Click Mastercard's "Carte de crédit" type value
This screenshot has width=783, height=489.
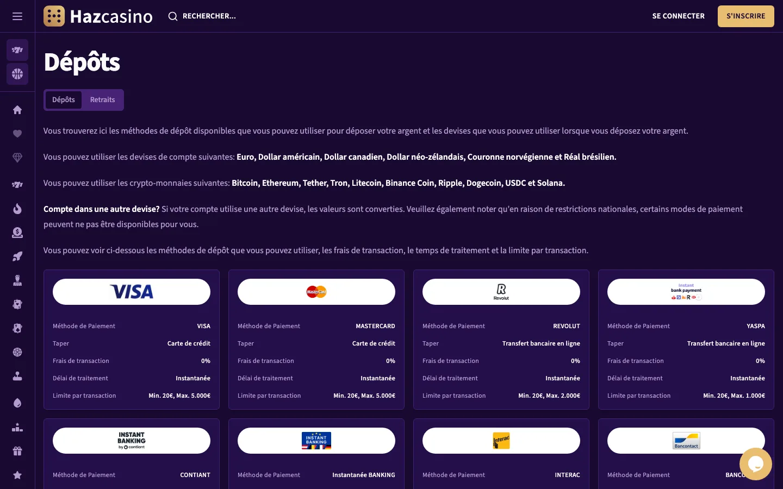pos(374,343)
